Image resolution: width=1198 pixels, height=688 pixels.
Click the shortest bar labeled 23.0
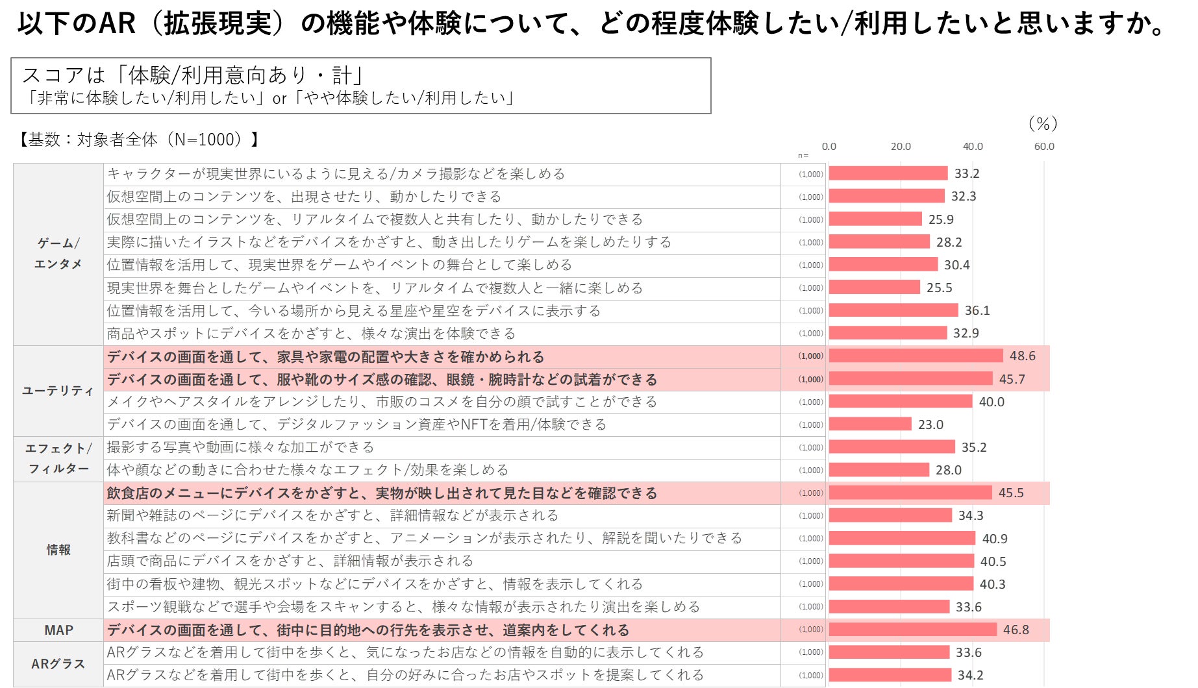click(870, 424)
